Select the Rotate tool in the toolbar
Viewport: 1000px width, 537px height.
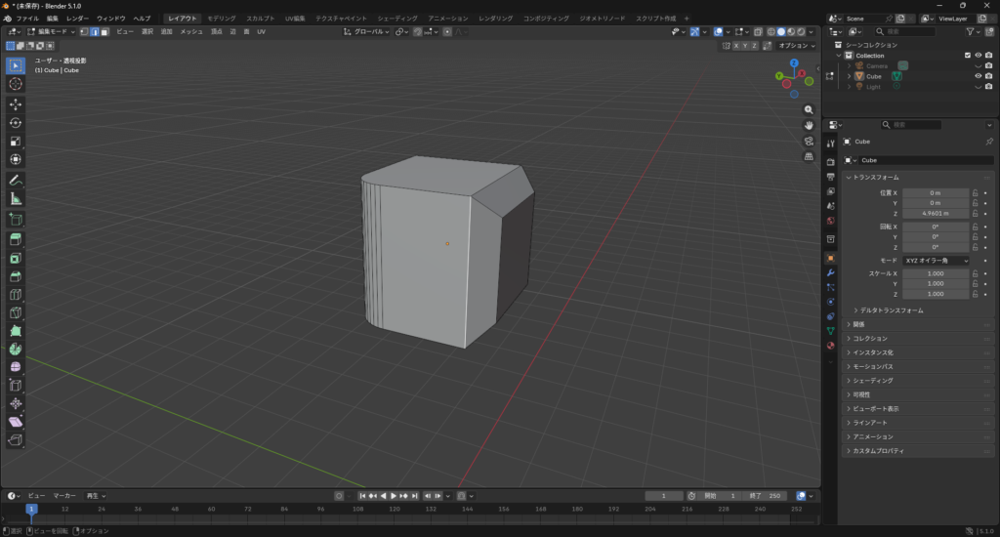point(16,123)
